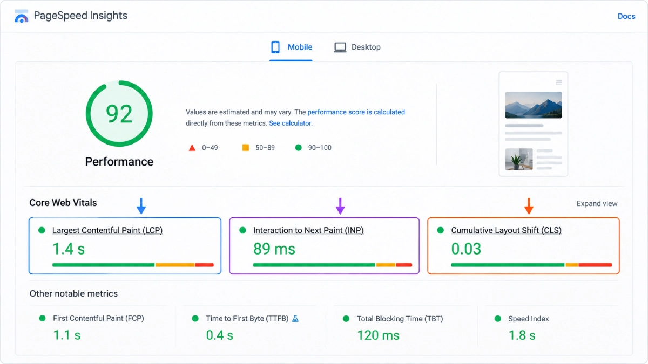The image size is (648, 364).
Task: Click the Speed Index value 1.8 s
Action: coord(522,335)
